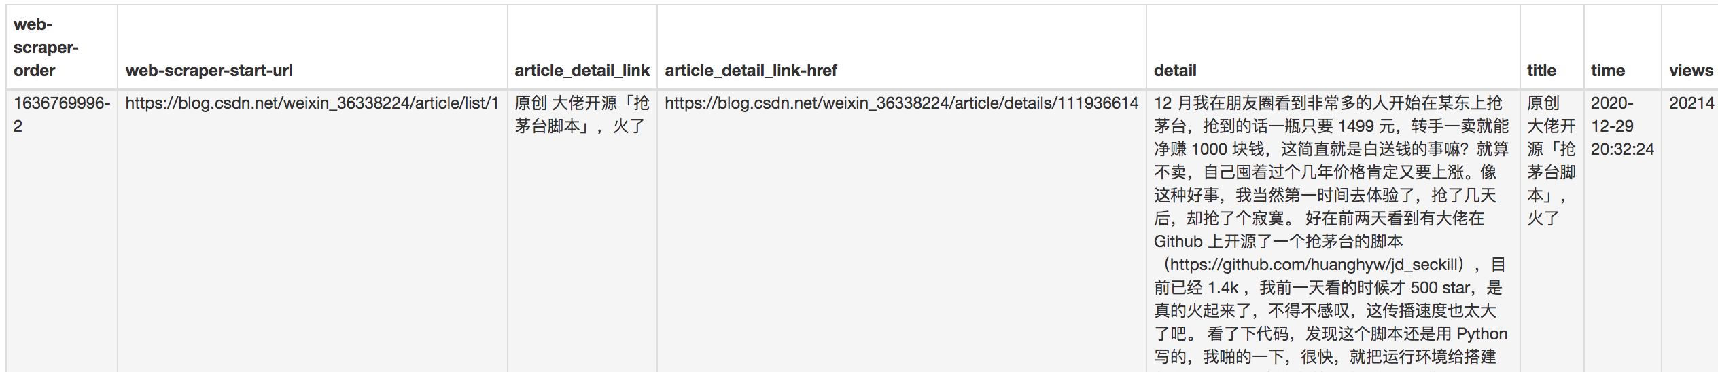Click the detail column header

click(x=1175, y=71)
